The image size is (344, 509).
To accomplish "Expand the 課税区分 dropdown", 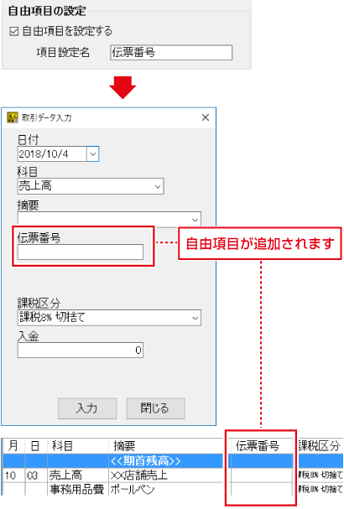I will (x=109, y=318).
